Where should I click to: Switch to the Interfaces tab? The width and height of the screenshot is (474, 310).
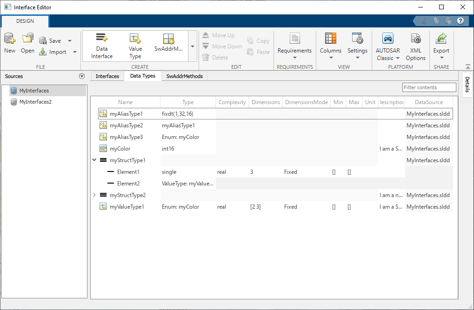[x=107, y=76]
